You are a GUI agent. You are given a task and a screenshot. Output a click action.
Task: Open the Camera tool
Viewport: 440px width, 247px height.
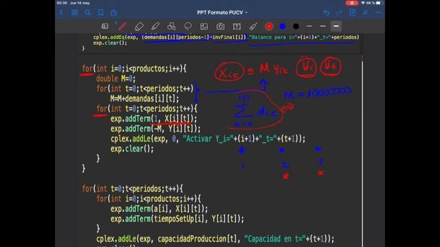[x=220, y=26]
